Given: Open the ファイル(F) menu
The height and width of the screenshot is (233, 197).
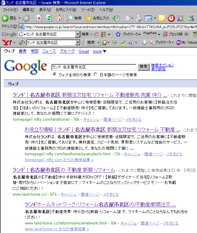Looking at the screenshot, I should coord(10,10).
